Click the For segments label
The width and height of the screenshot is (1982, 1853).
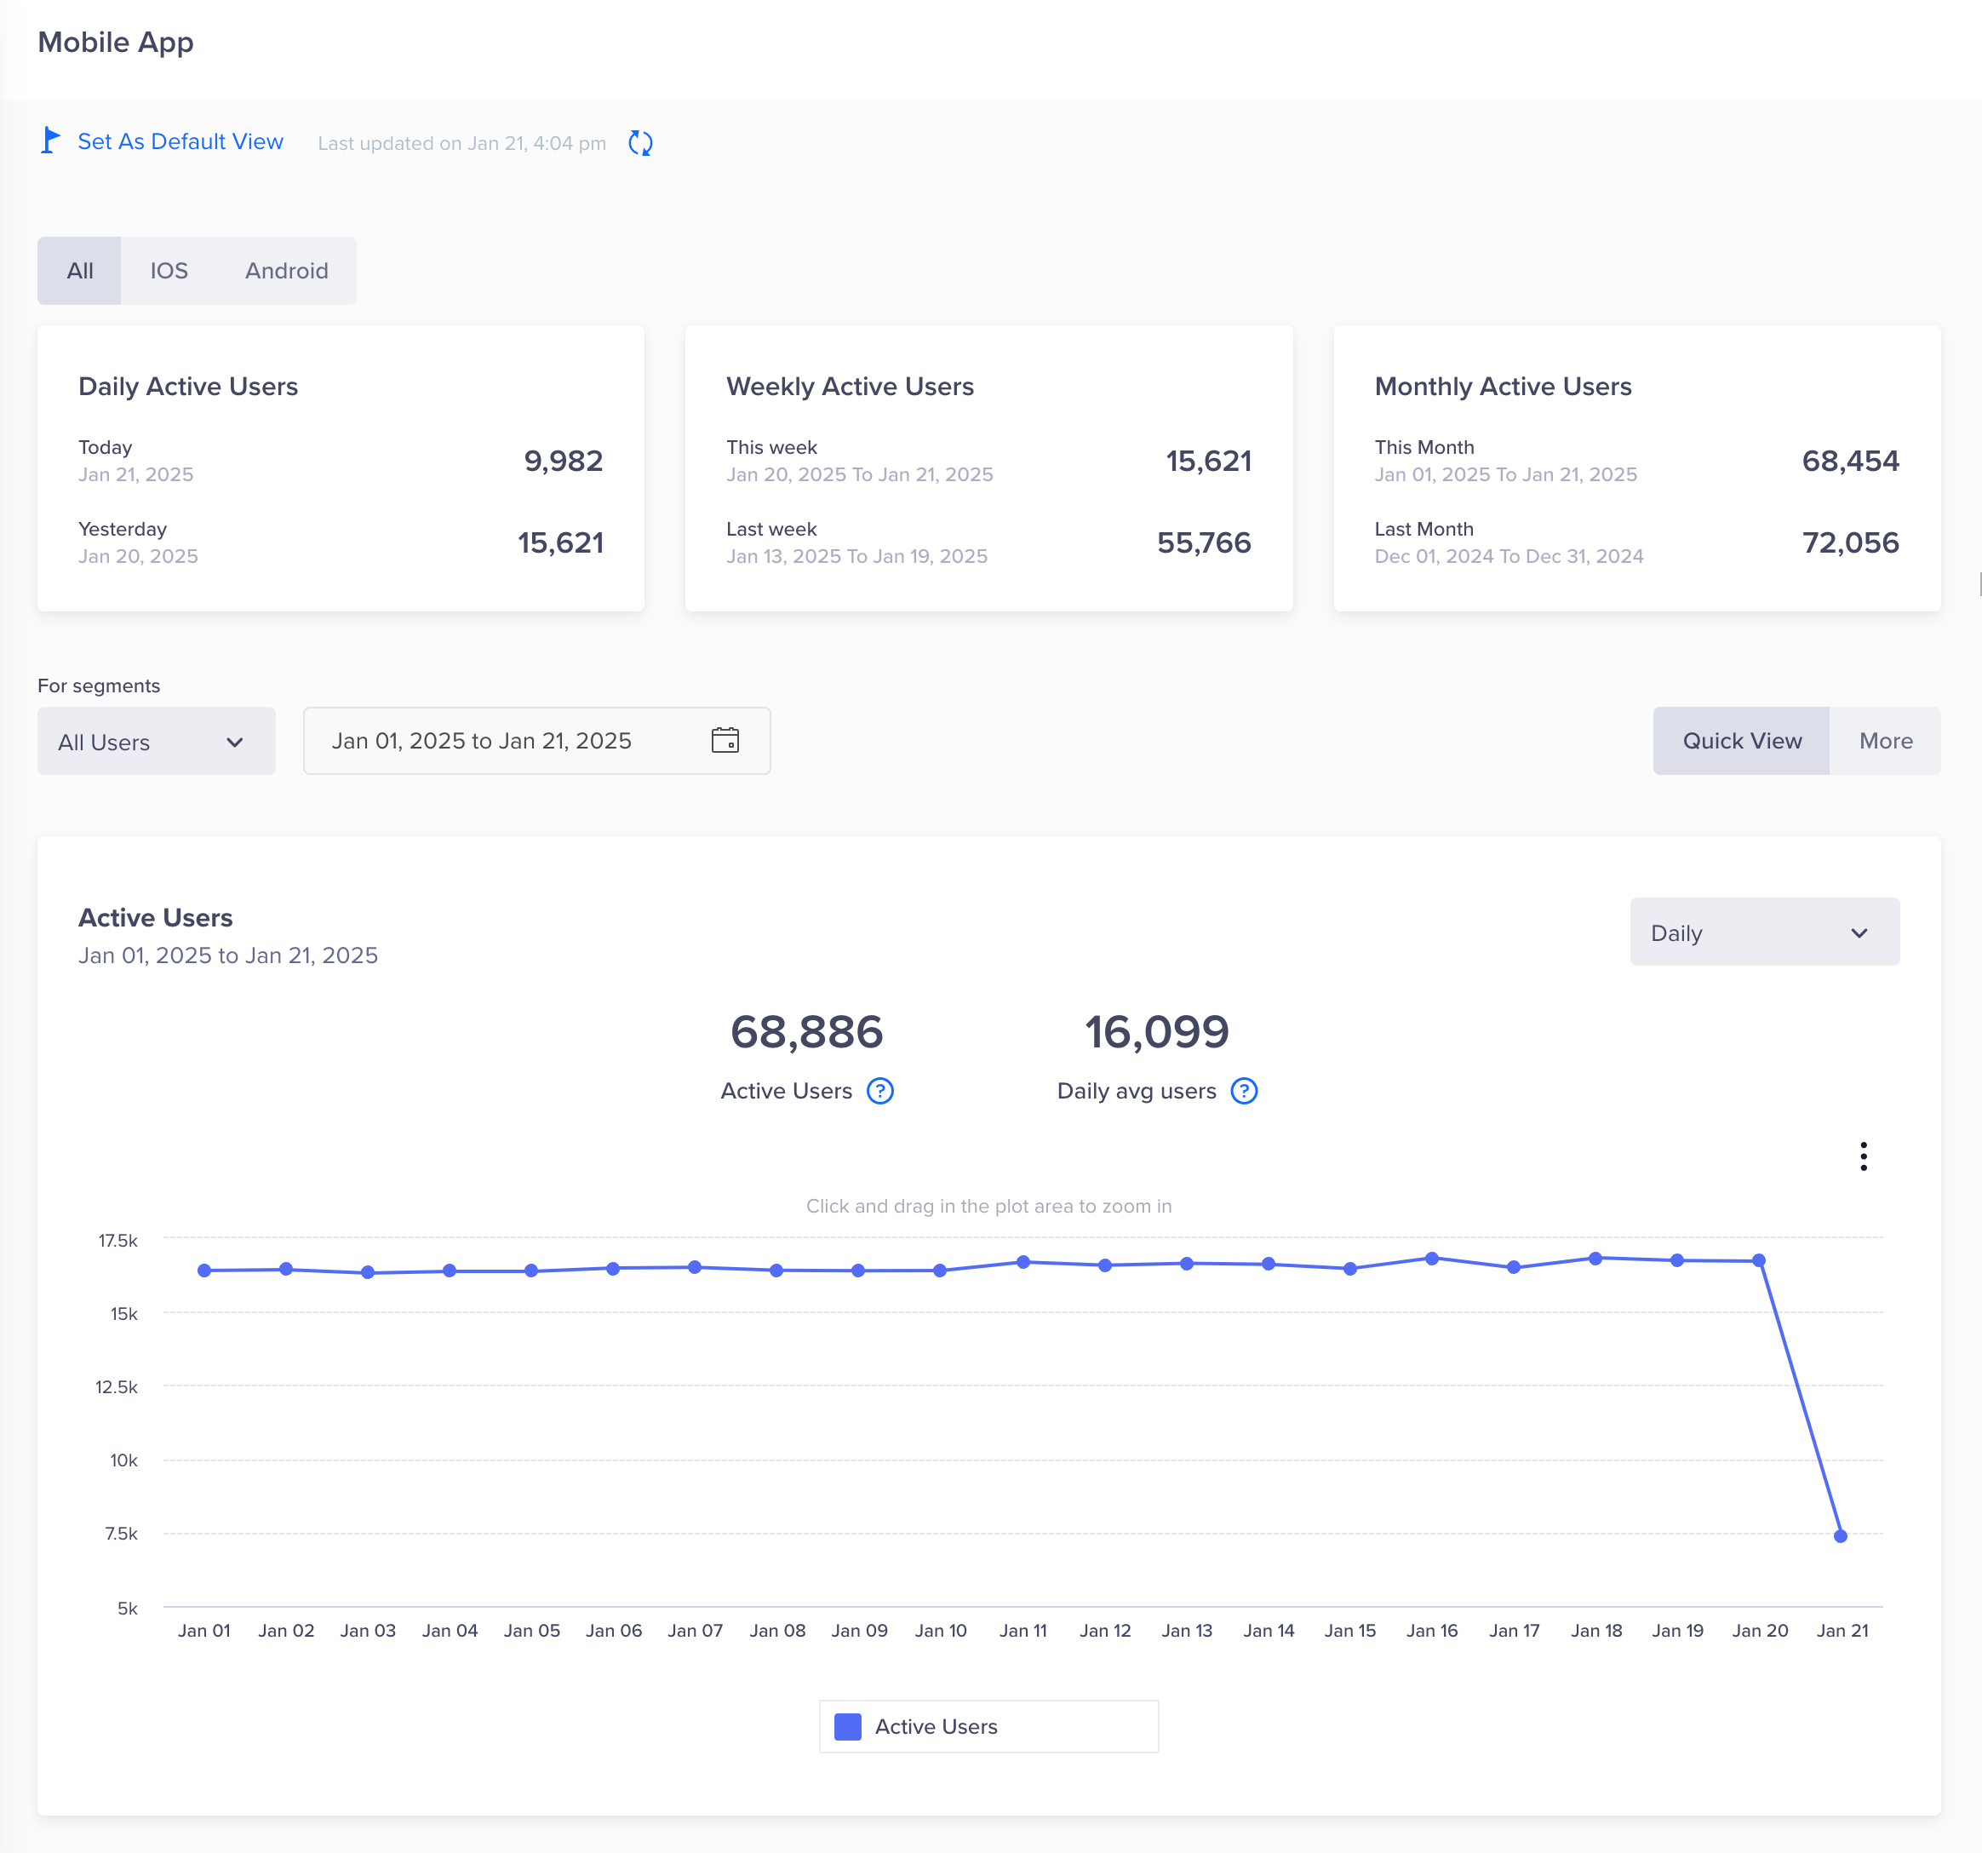point(99,686)
